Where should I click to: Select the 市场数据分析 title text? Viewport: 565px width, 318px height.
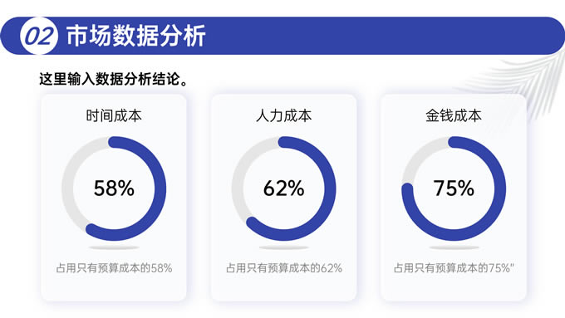(x=135, y=36)
